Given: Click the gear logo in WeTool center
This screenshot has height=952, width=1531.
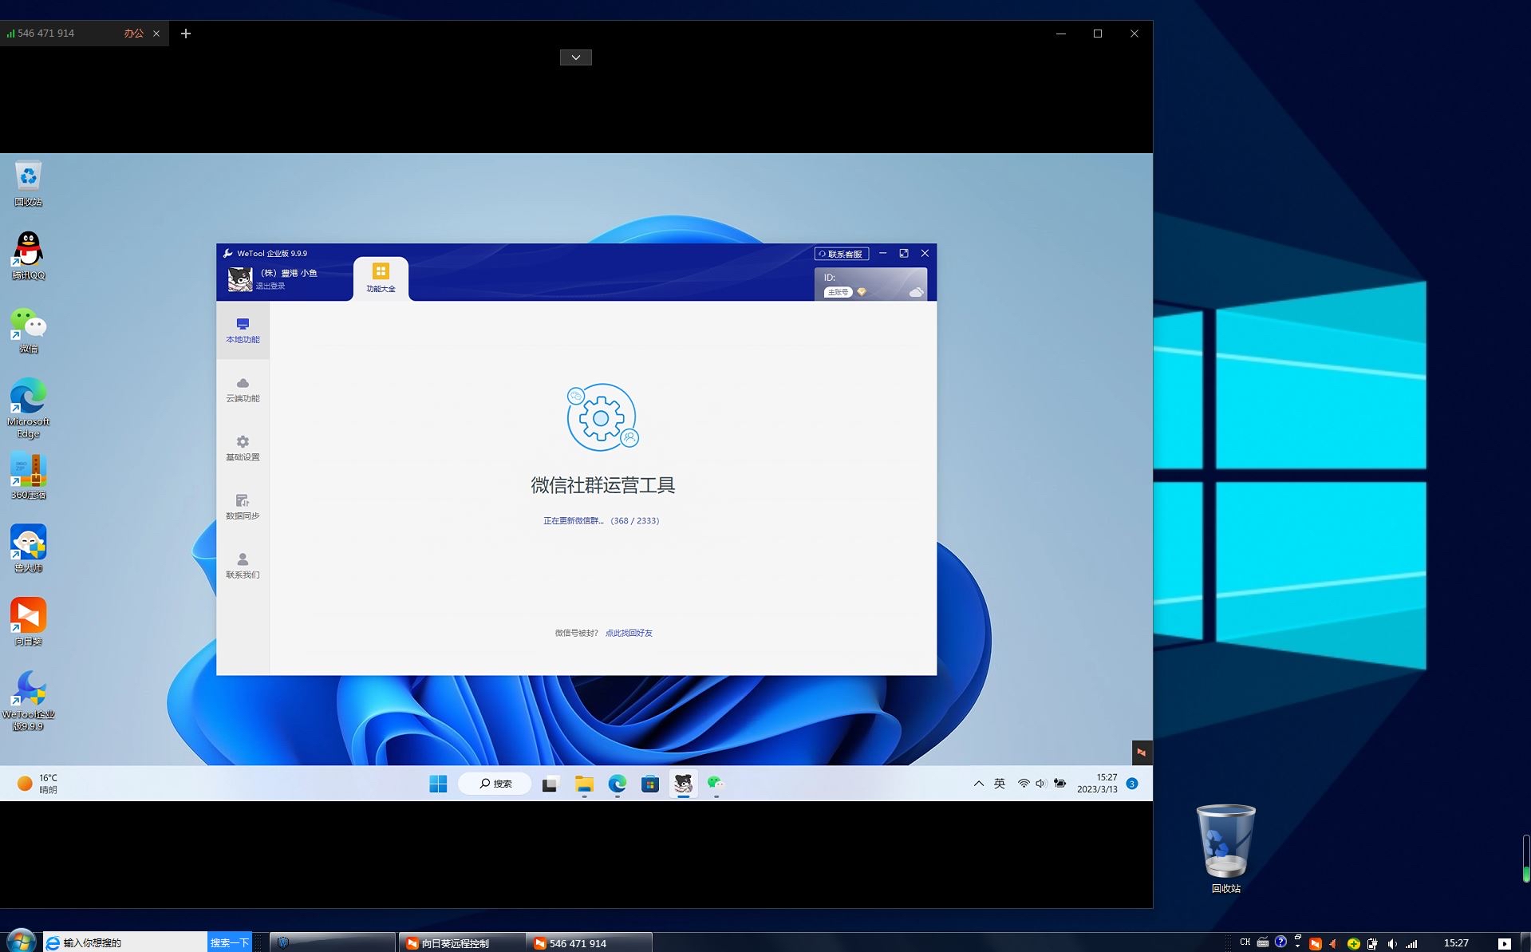Looking at the screenshot, I should pyautogui.click(x=602, y=417).
